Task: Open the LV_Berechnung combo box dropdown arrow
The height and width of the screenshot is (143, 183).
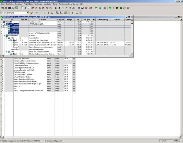Action: [28, 13]
